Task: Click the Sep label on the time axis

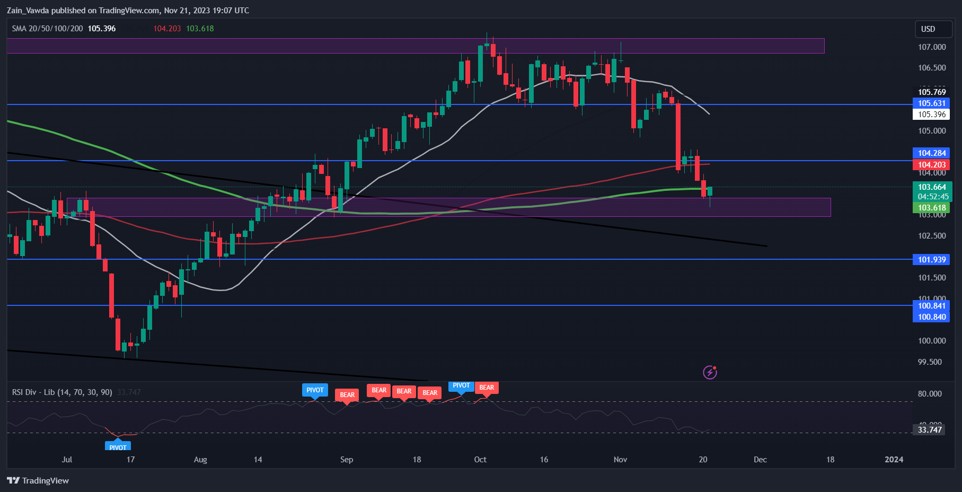Action: 347,460
